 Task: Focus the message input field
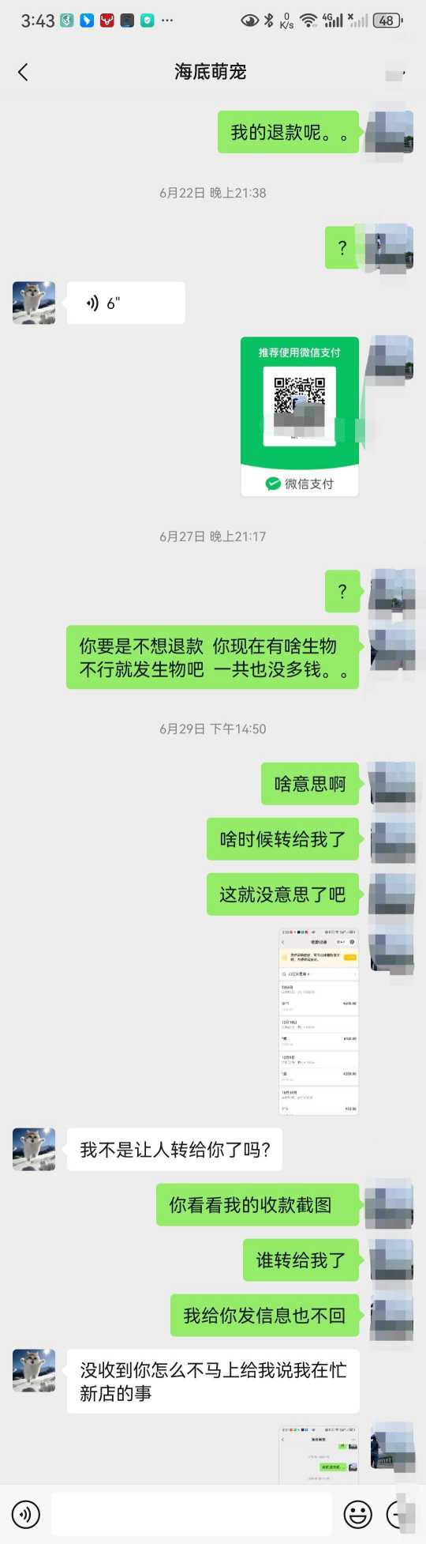click(192, 1514)
